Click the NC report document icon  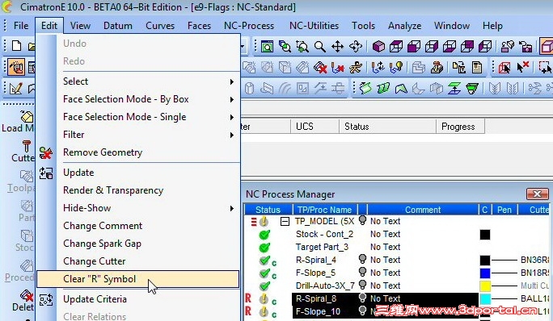(477, 67)
